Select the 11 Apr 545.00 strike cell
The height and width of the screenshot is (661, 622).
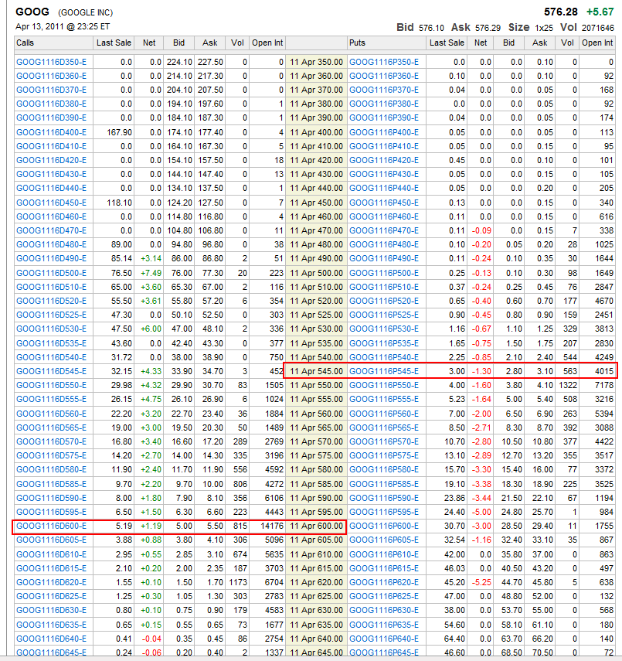pyautogui.click(x=316, y=371)
